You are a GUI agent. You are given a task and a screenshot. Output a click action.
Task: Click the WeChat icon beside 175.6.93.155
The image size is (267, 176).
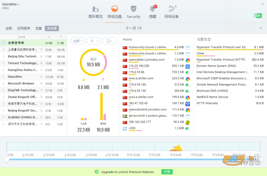(x=188, y=92)
